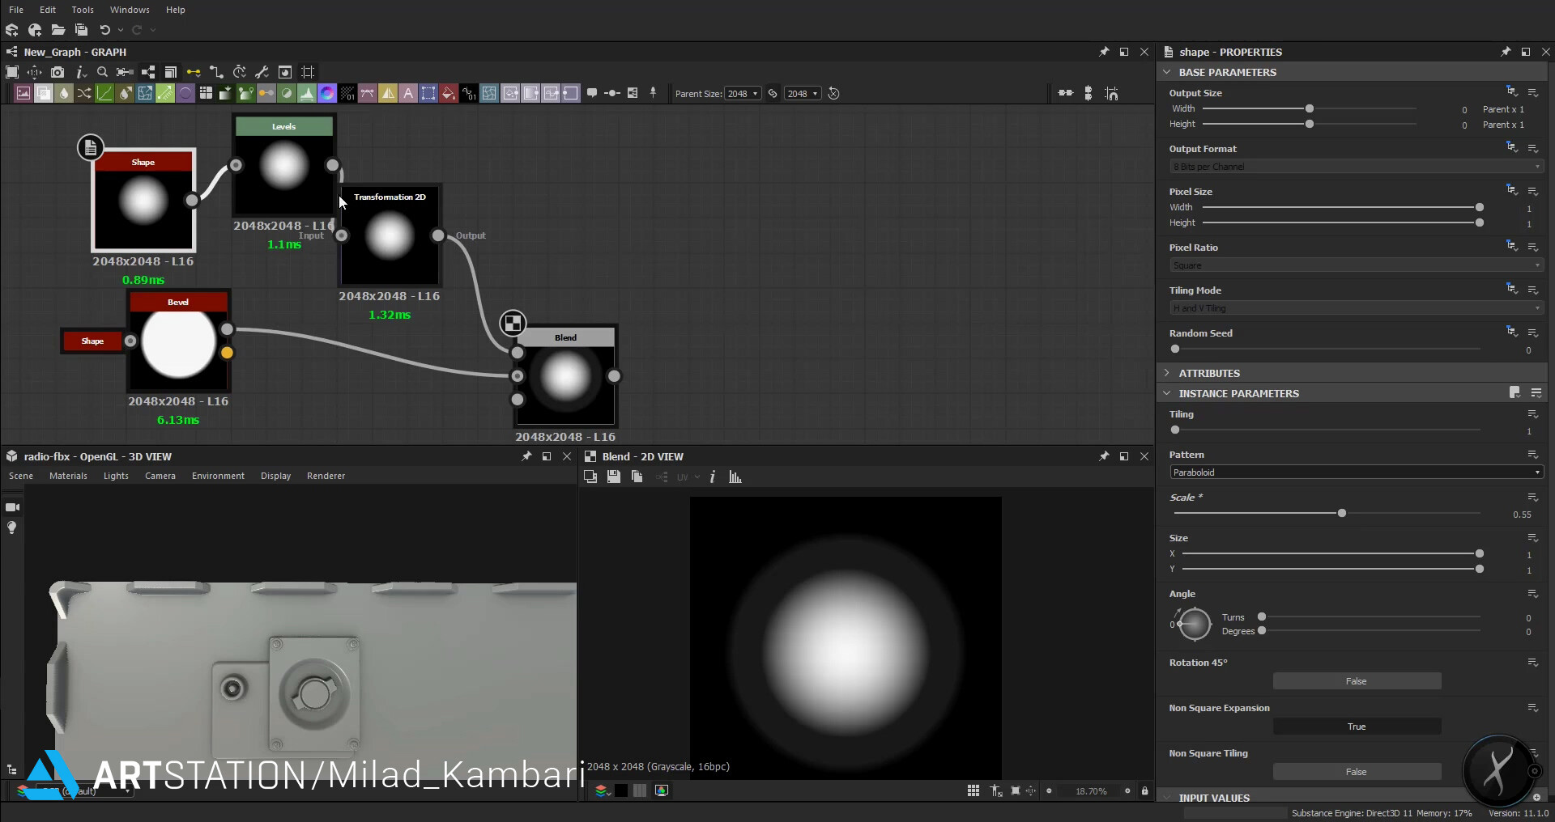Viewport: 1555px width, 822px height.
Task: Click the wrench tools icon in graph toolbar
Action: (262, 72)
